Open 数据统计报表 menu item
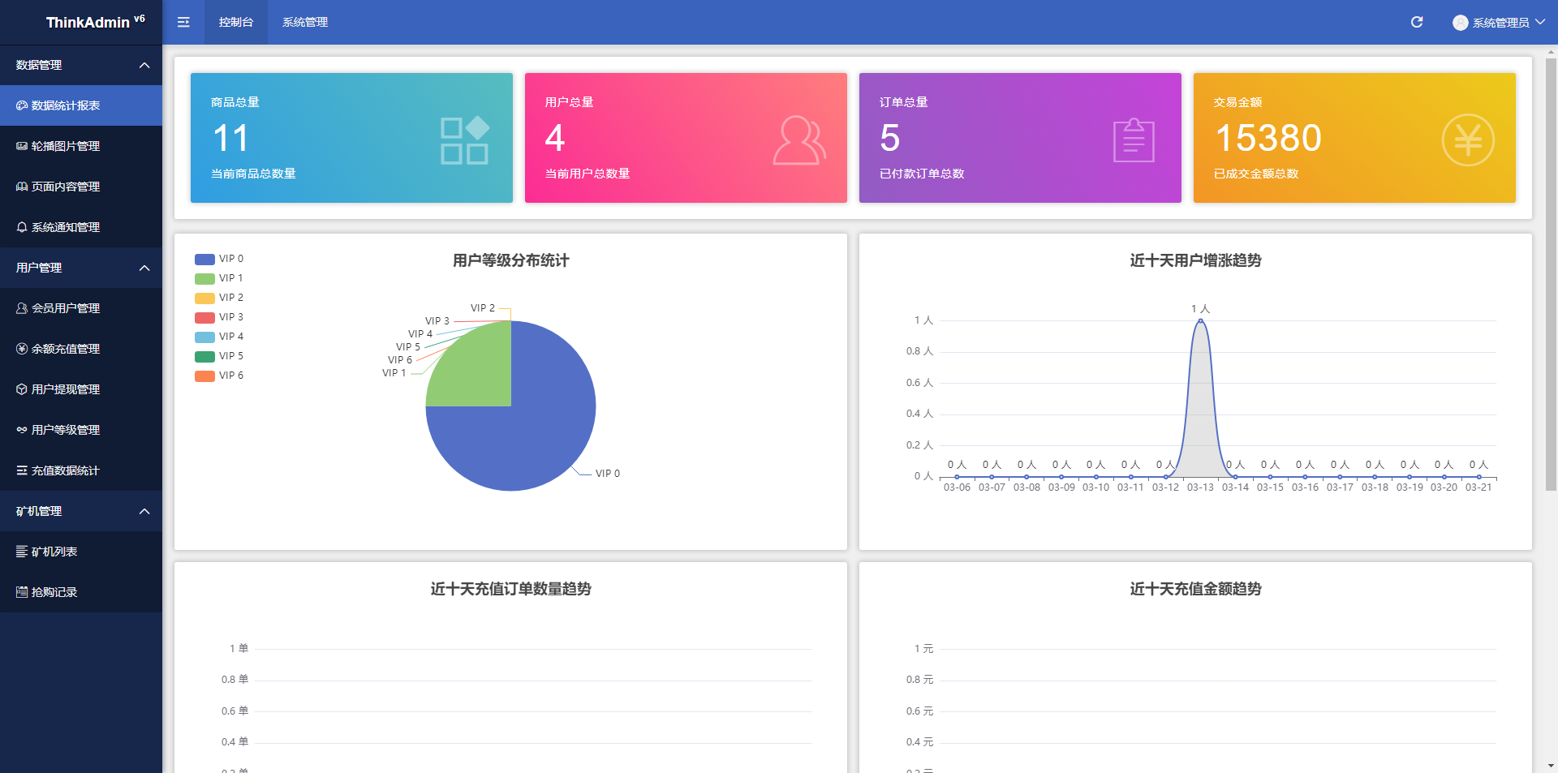Viewport: 1558px width, 773px height. (81, 105)
